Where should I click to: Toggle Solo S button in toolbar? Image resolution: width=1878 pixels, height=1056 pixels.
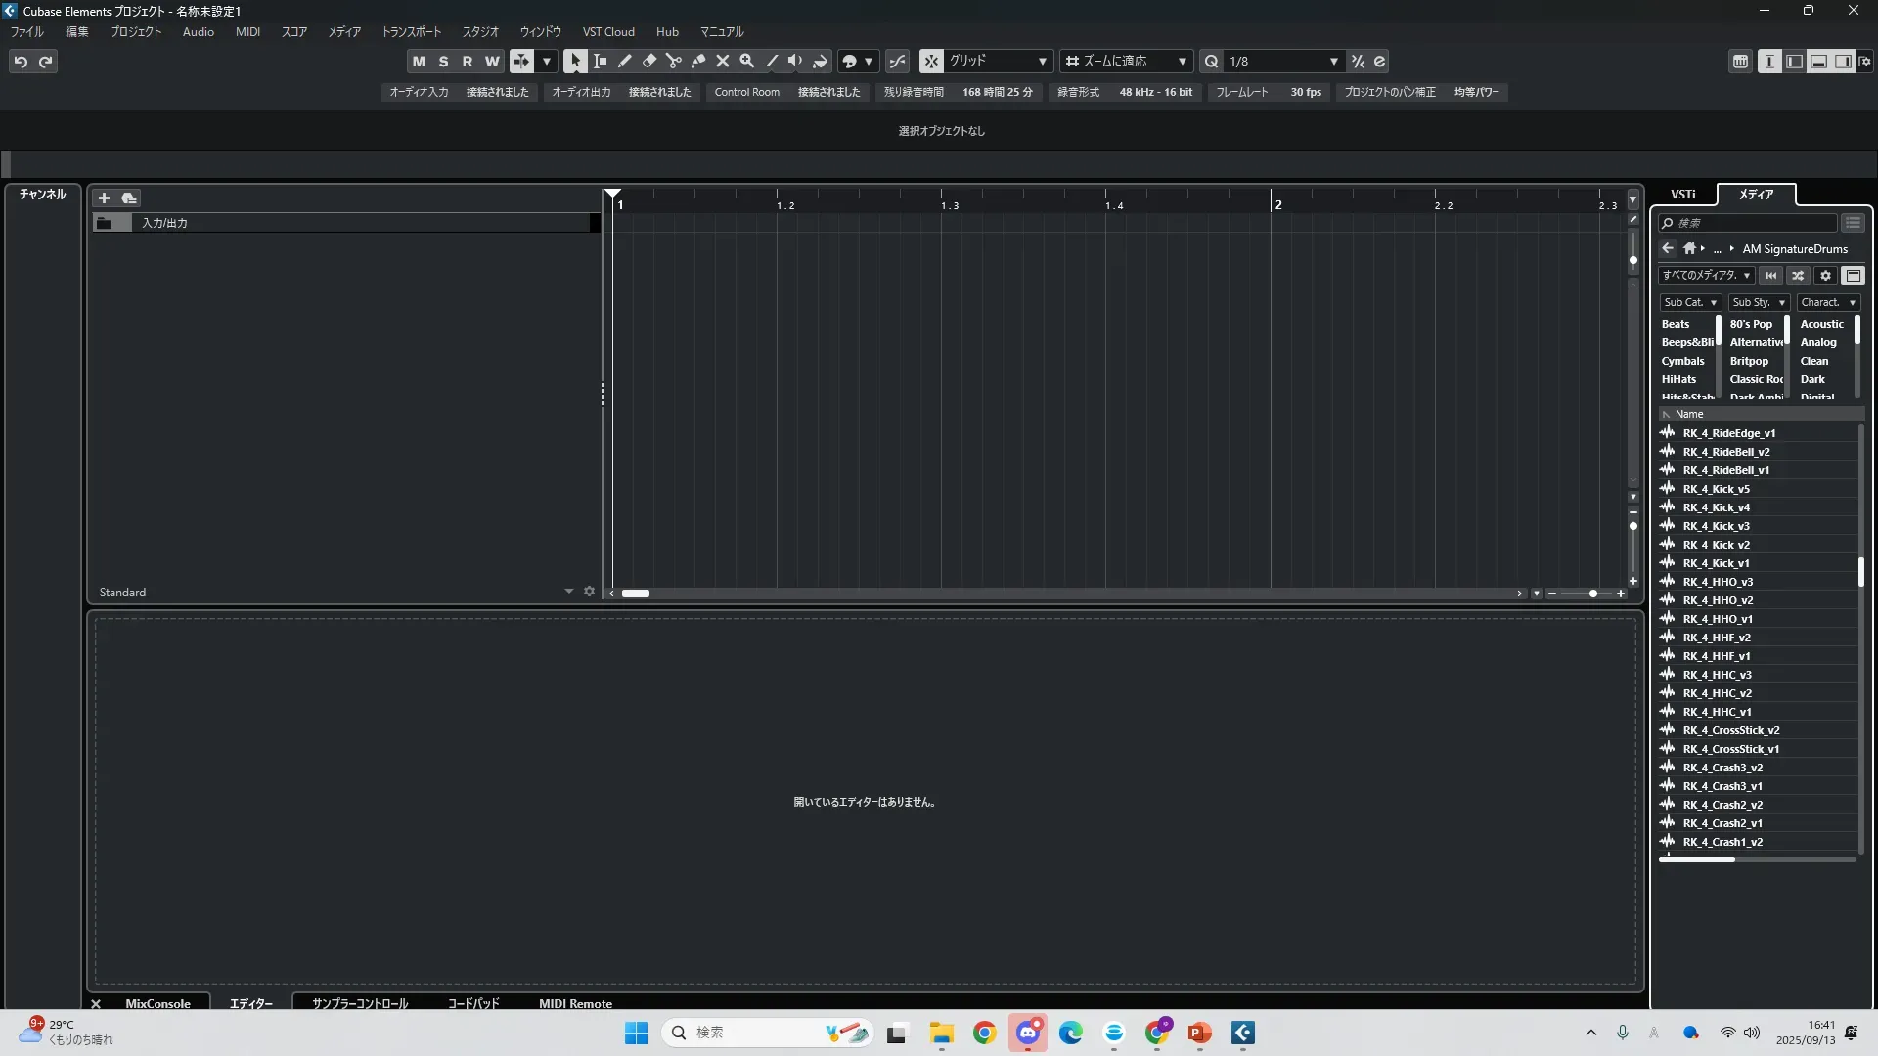click(x=443, y=62)
